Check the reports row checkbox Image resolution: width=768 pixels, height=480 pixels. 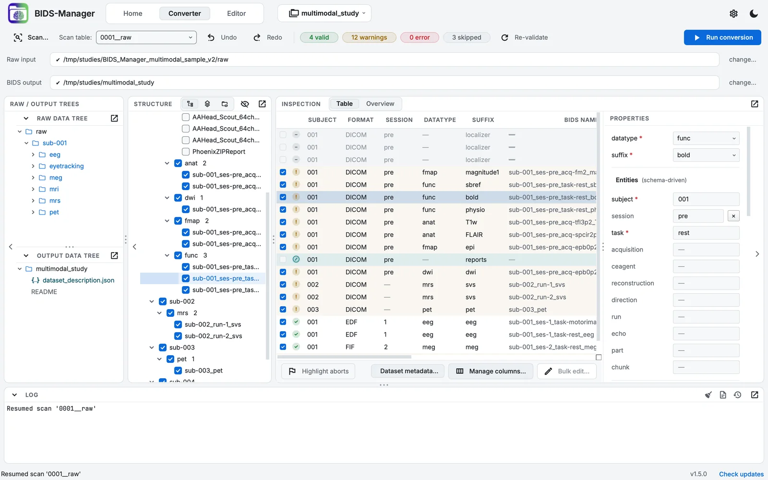(x=283, y=260)
